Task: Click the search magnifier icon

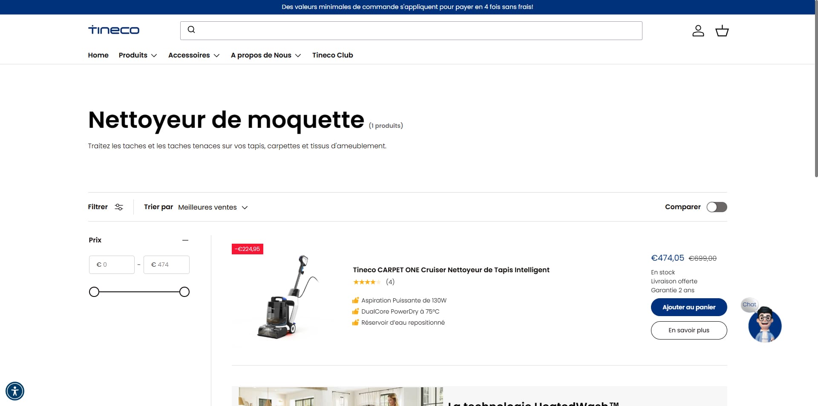Action: [191, 29]
